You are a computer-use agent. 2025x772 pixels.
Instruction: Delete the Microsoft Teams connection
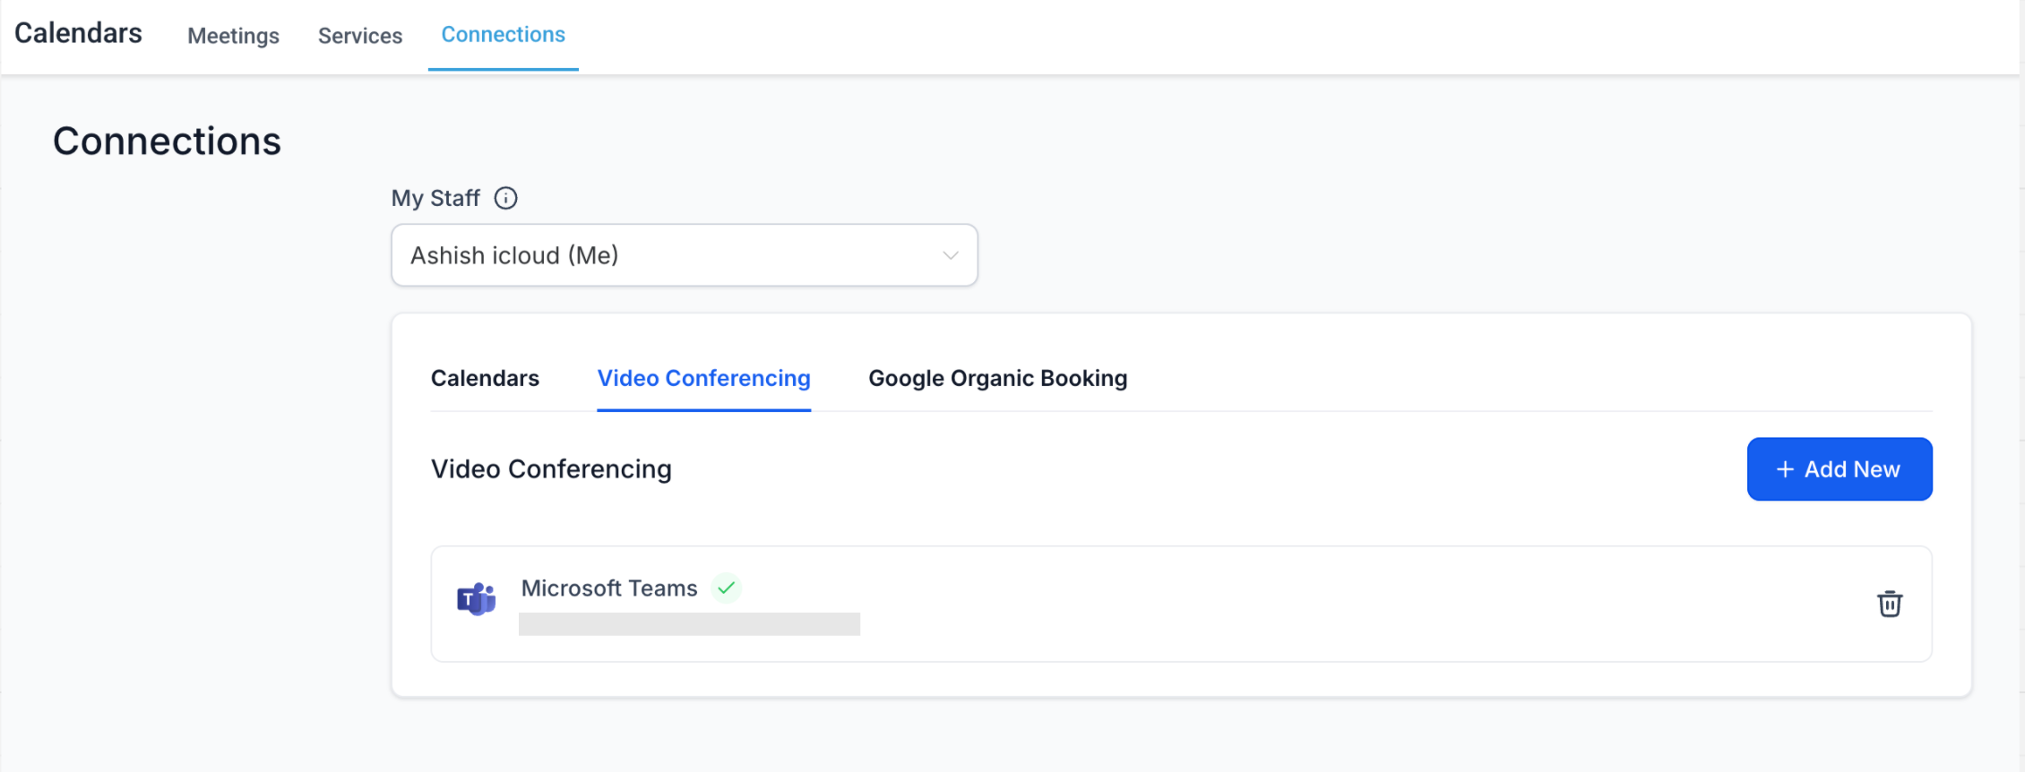click(1889, 604)
